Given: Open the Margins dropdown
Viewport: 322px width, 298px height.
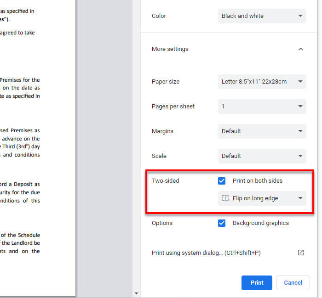Looking at the screenshot, I should (x=262, y=131).
